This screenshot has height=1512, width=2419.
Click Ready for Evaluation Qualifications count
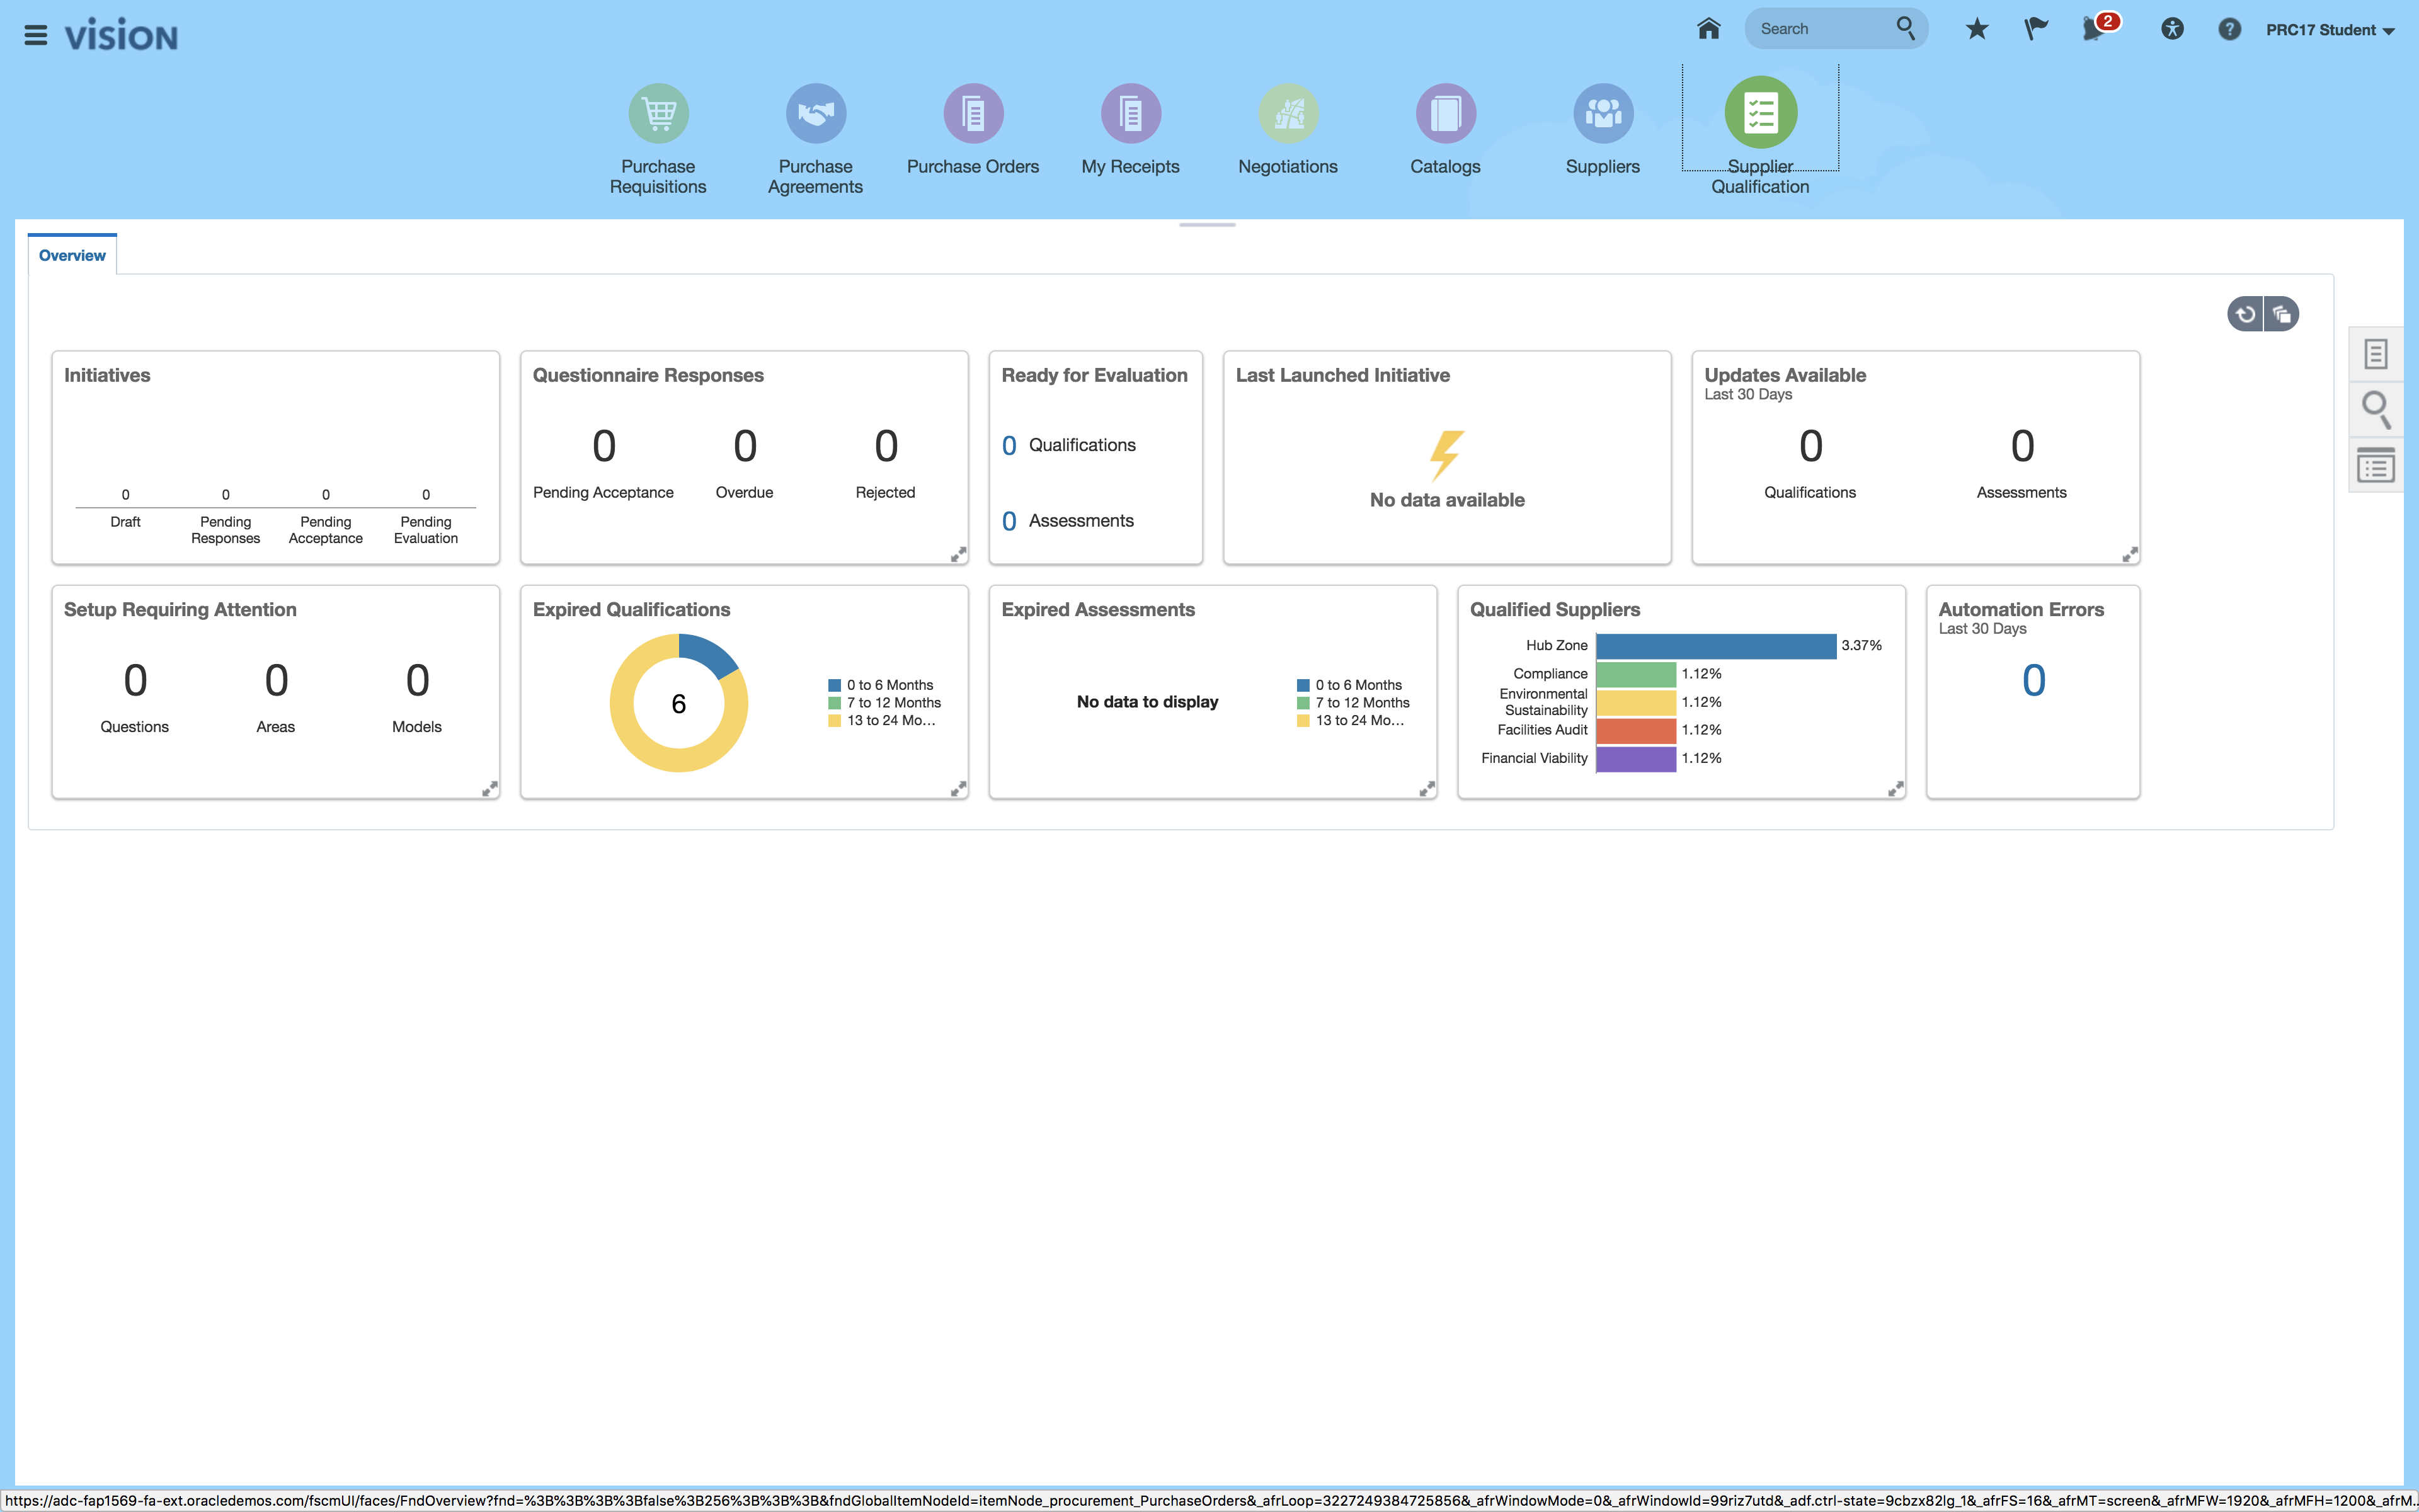(1009, 446)
